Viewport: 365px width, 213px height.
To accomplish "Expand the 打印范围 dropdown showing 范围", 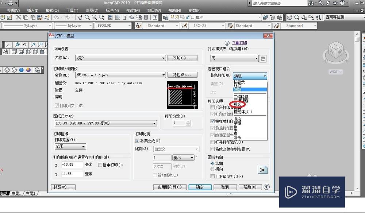I will click(x=83, y=146).
